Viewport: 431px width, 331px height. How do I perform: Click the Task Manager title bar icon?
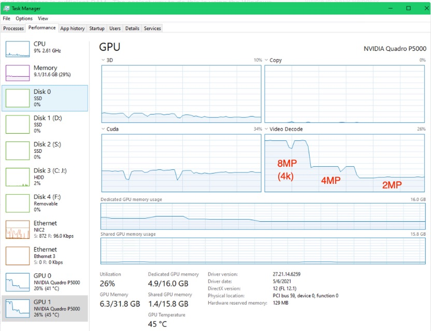pos(6,8)
